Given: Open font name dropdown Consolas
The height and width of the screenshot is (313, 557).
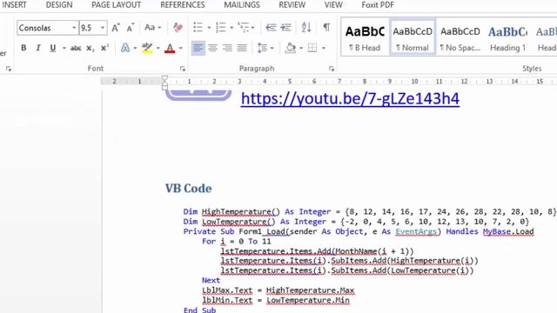Looking at the screenshot, I should [74, 28].
